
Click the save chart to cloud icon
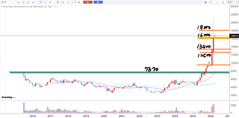coord(223,2)
